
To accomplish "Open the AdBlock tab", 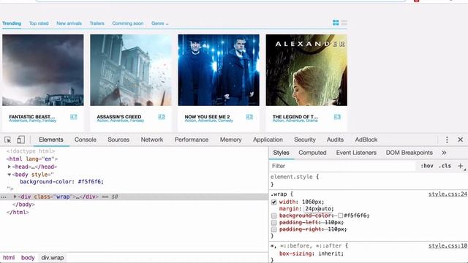I will 366,140.
